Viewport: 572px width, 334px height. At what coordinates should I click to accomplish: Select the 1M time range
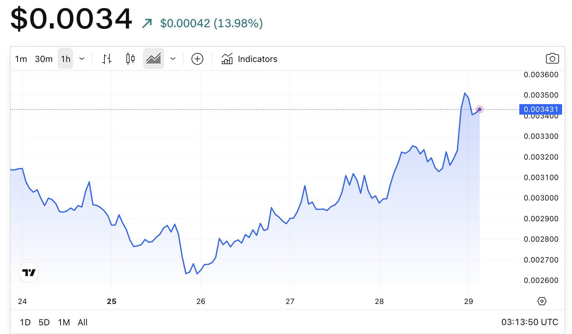[64, 322]
